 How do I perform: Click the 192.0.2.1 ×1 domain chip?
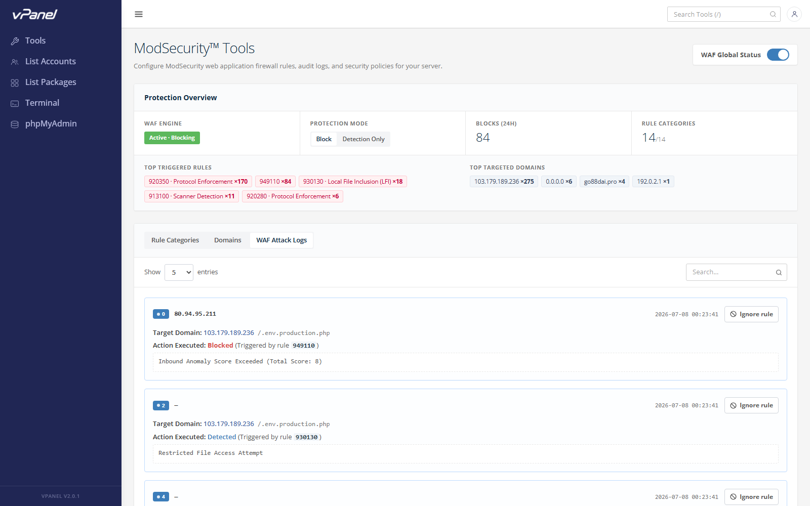(x=653, y=182)
